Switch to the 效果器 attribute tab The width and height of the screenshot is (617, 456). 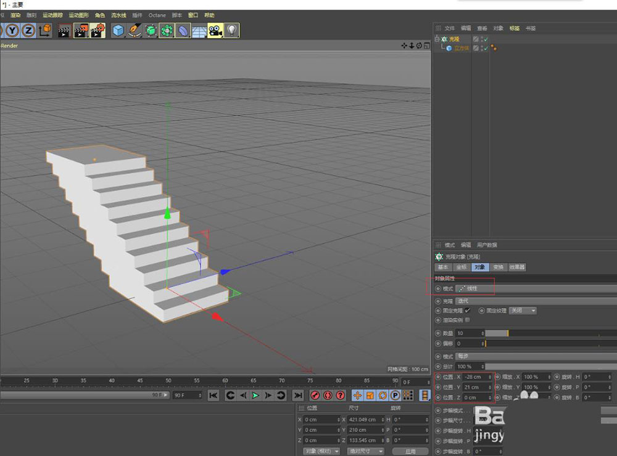(x=516, y=267)
